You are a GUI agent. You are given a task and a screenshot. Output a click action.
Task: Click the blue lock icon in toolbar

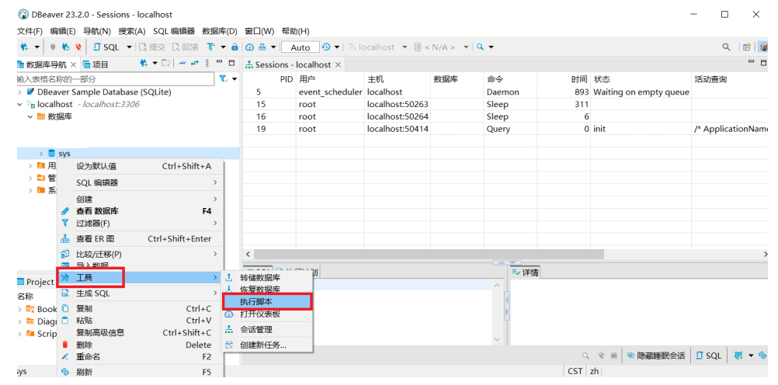234,47
